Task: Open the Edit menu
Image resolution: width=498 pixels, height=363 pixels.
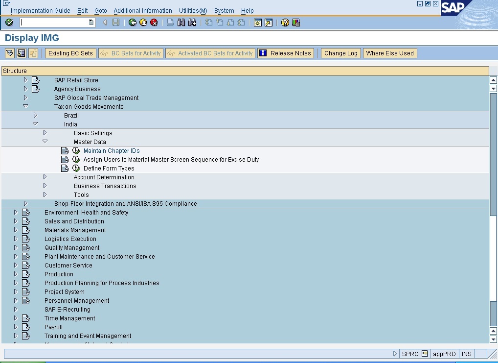Action: click(x=82, y=10)
